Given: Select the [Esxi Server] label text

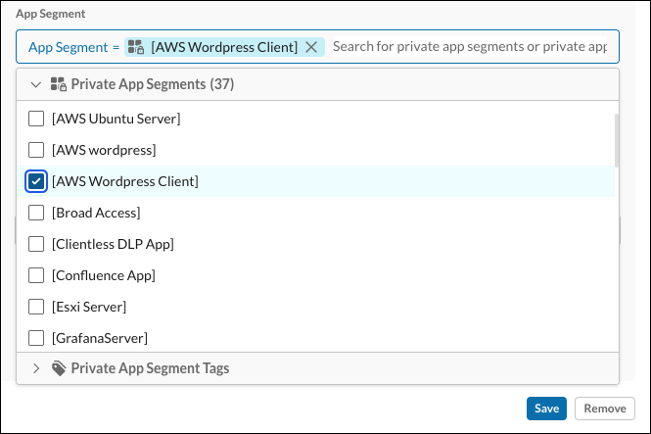Looking at the screenshot, I should [x=89, y=307].
